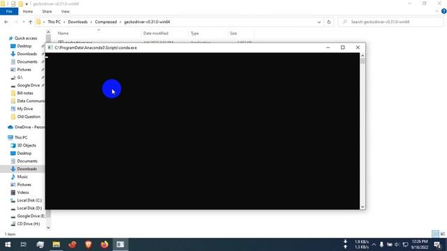Select OneDrive - Personal in navigation pane
Image resolution: width=447 pixels, height=251 pixels.
(29, 127)
